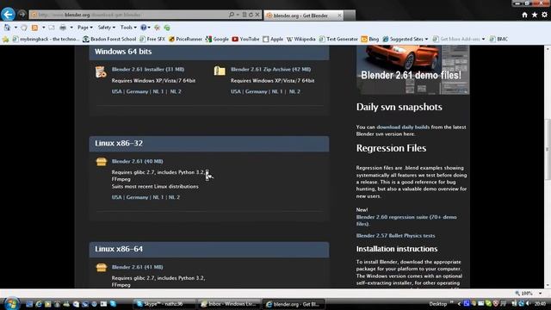Switch to Inbox Windows Live taskbar button
The image size is (551, 310).
coord(229,304)
